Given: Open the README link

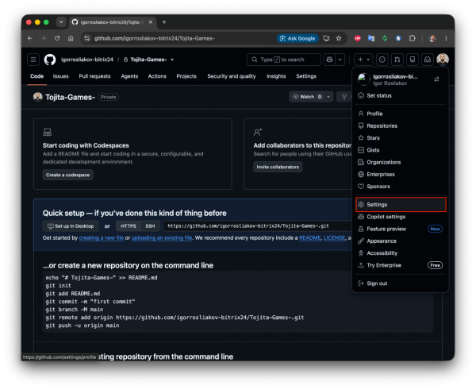Looking at the screenshot, I should pos(309,238).
